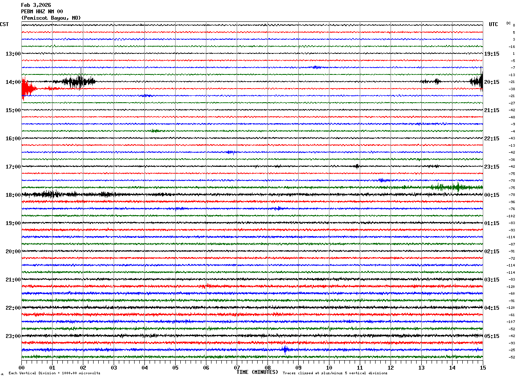517x379 pixels.
Task: Select the 13:00 CST row label
Action: (13, 54)
